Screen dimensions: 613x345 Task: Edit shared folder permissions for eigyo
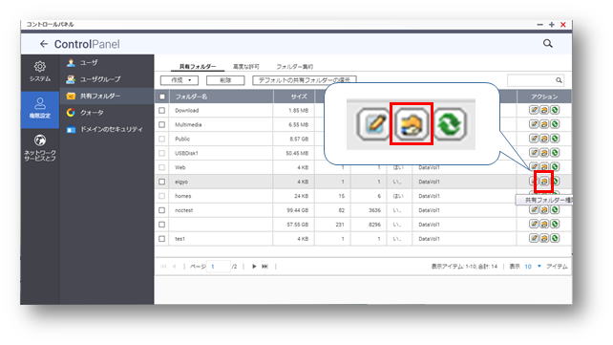point(544,182)
